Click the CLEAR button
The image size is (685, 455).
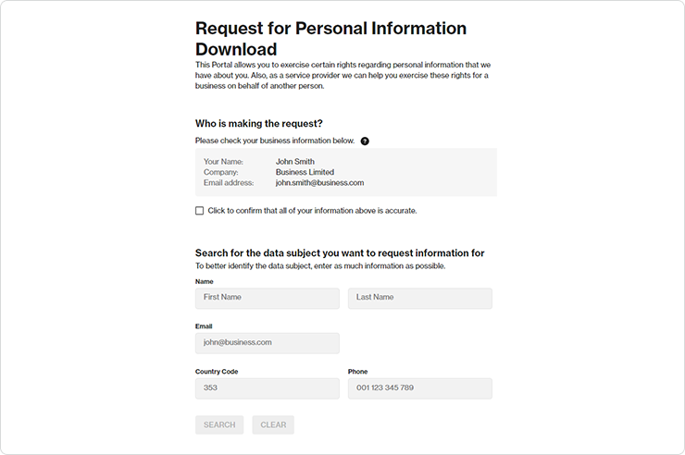click(x=273, y=424)
